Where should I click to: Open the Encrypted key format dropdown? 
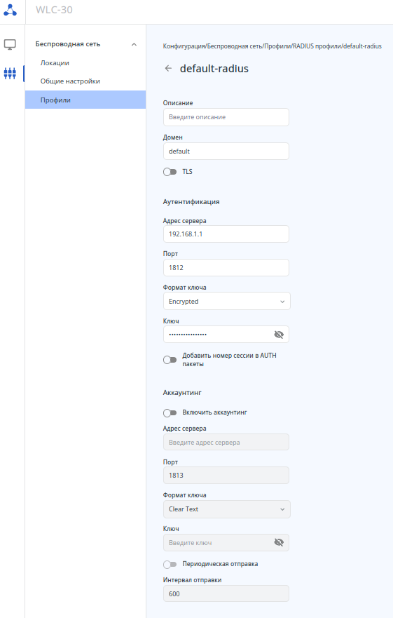coord(226,301)
